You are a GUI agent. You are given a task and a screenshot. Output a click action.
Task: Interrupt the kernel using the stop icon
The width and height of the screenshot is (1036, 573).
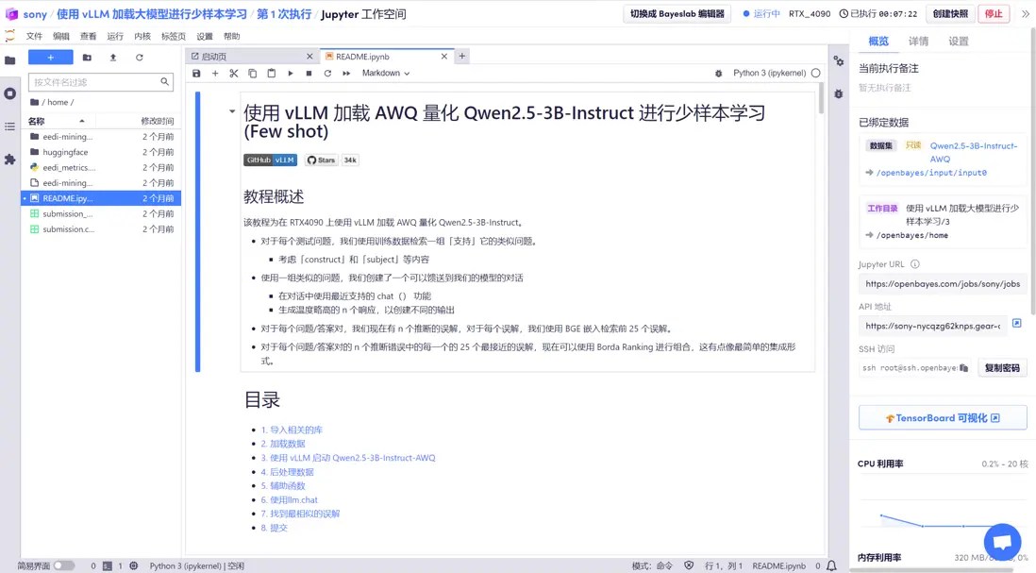coord(309,73)
